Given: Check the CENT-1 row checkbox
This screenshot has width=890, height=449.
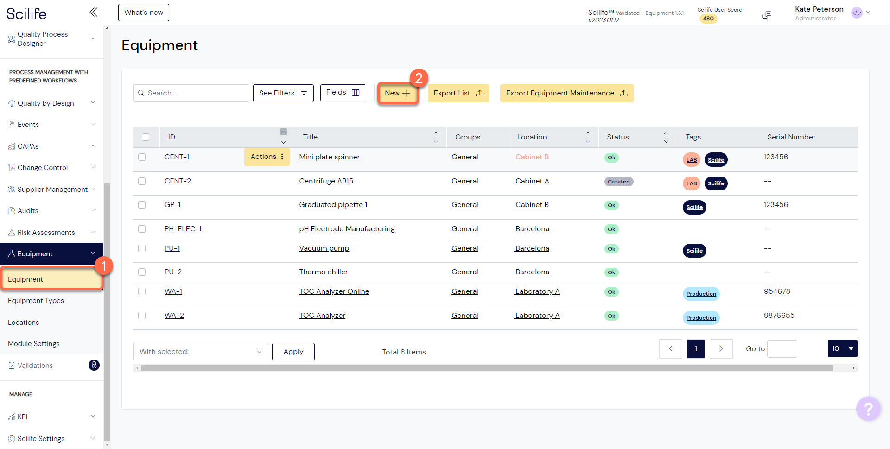Looking at the screenshot, I should pyautogui.click(x=142, y=157).
